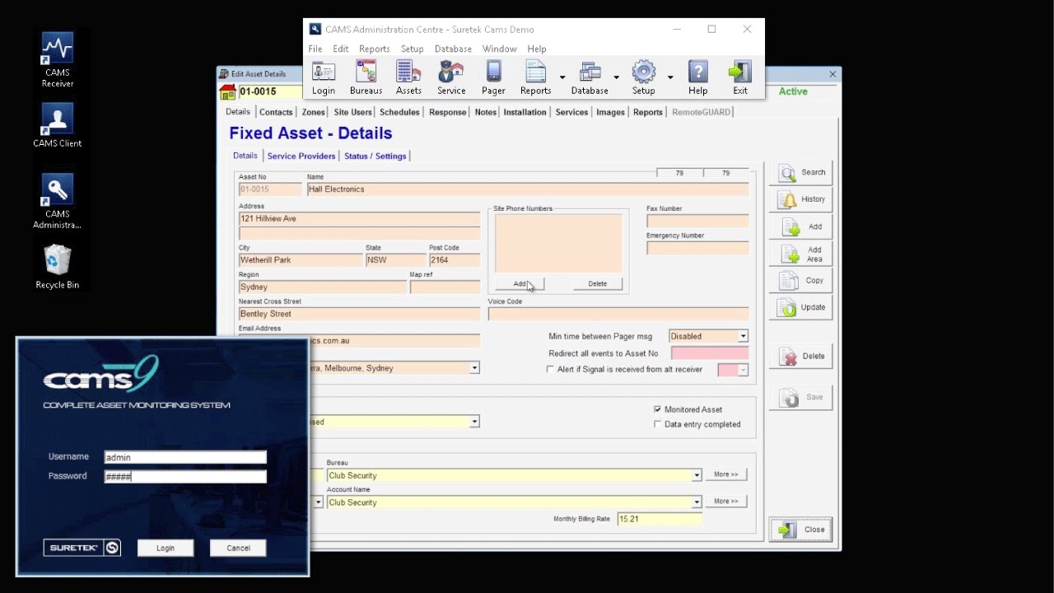
Task: Open the Database menu
Action: [x=453, y=49]
